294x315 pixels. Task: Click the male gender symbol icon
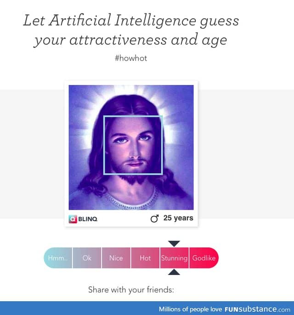point(154,218)
